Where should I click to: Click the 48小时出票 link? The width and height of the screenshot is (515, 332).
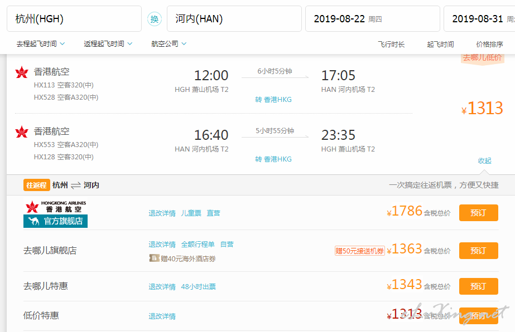(x=199, y=287)
